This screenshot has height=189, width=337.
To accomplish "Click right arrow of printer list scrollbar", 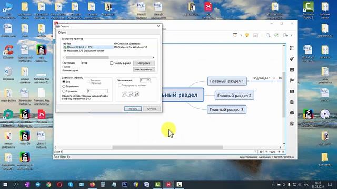I will pyautogui.click(x=153, y=57).
